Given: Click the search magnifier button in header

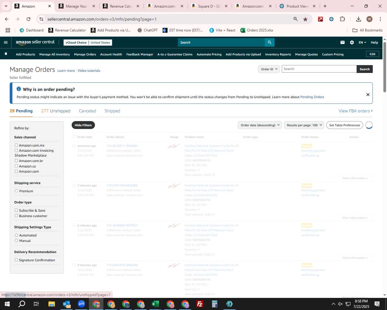Looking at the screenshot, I should pos(269,42).
